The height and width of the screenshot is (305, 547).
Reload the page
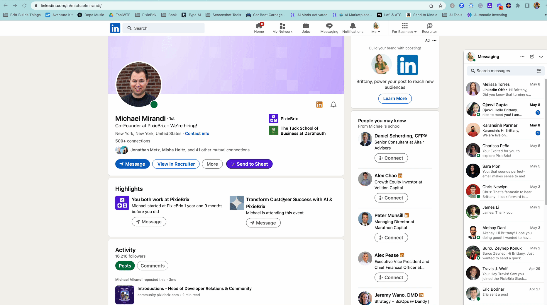(24, 6)
